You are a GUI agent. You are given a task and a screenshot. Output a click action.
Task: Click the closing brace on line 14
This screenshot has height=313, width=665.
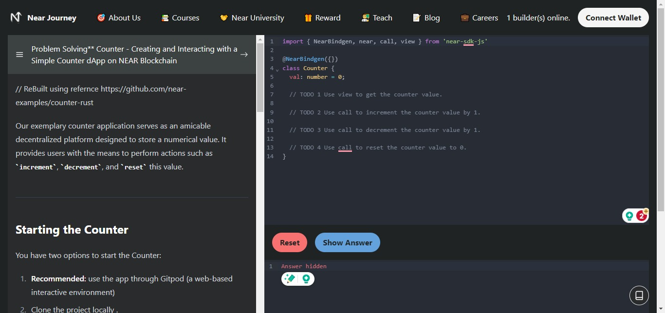284,156
